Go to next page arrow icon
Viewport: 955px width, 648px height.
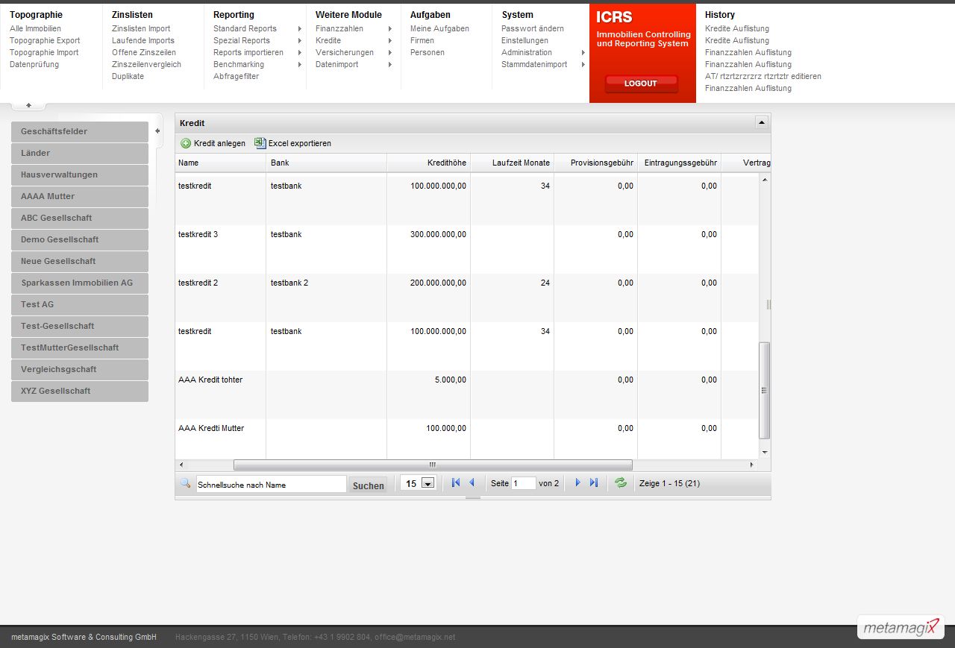pyautogui.click(x=577, y=483)
